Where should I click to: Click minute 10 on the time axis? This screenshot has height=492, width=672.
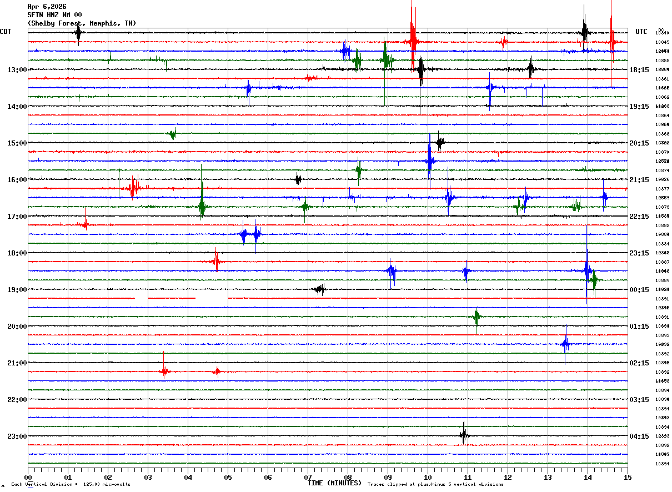click(x=428, y=477)
